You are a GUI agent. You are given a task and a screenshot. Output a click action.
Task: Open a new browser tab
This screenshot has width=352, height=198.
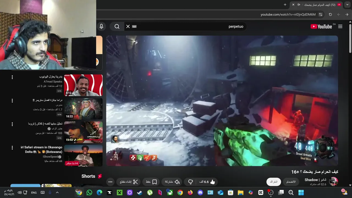285,5
